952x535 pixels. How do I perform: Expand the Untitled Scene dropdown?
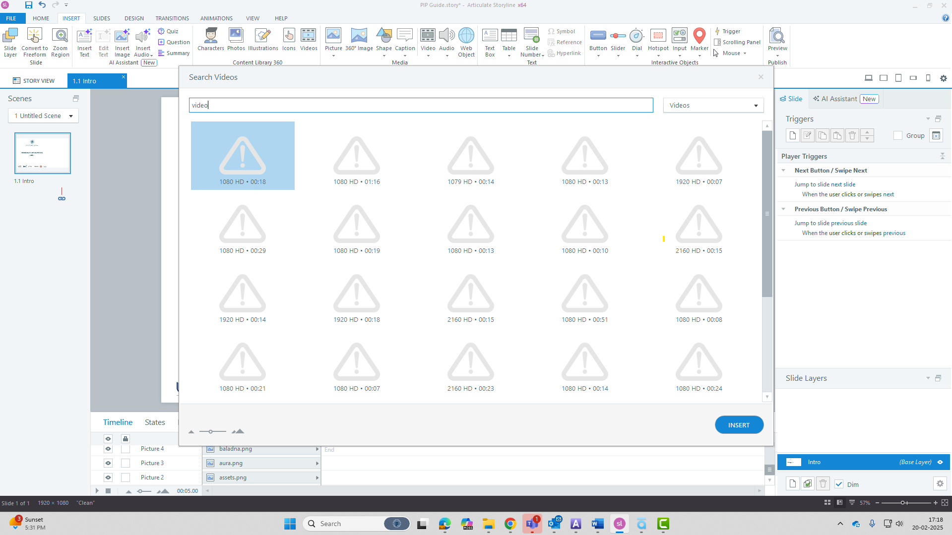coord(69,116)
